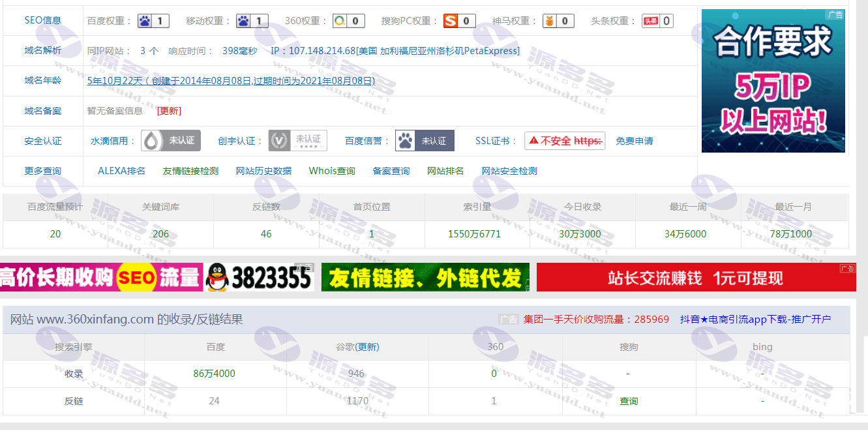Open the Whois查询 link
Image resolution: width=868 pixels, height=433 pixels.
332,171
